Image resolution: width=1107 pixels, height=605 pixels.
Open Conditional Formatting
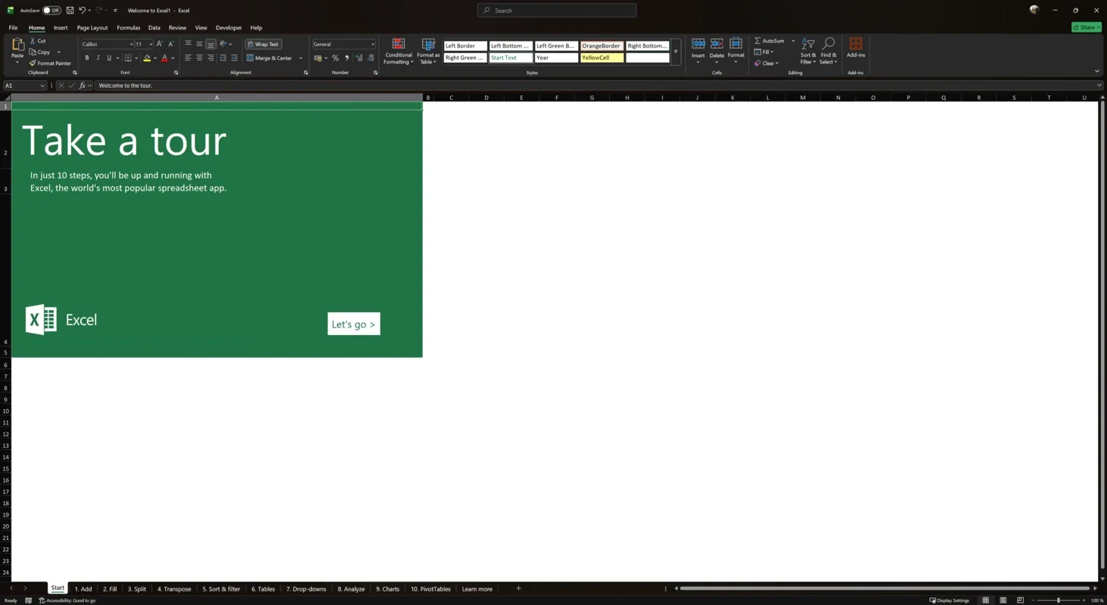tap(399, 51)
